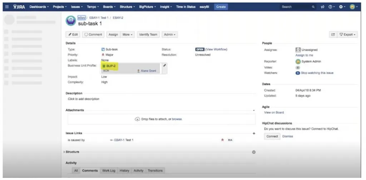The width and height of the screenshot is (366, 180).
Task: Click the Edit issue button
Action: pos(73,35)
